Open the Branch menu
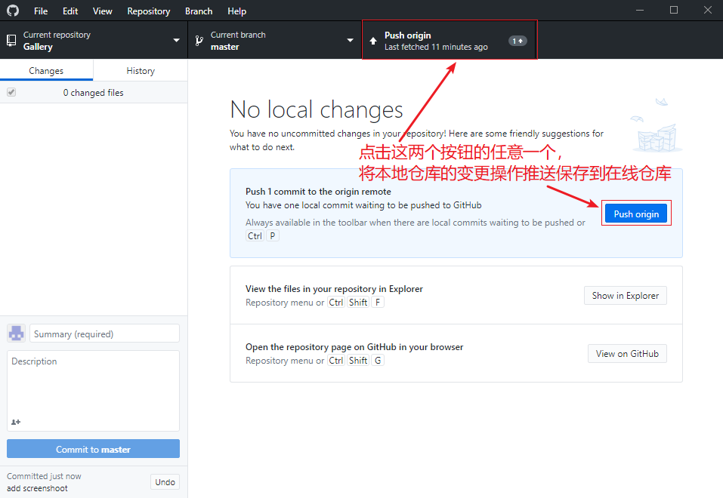 tap(199, 11)
